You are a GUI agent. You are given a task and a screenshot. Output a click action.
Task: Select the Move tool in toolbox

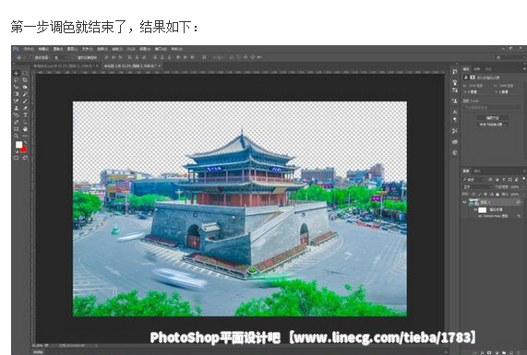(16, 73)
